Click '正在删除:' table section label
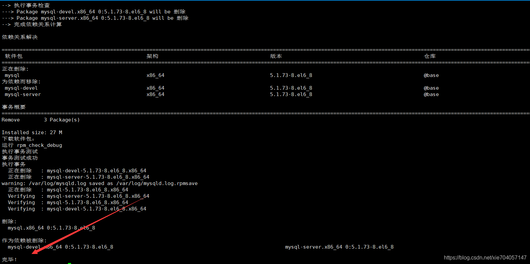Image resolution: width=530 pixels, height=264 pixels. (15, 69)
